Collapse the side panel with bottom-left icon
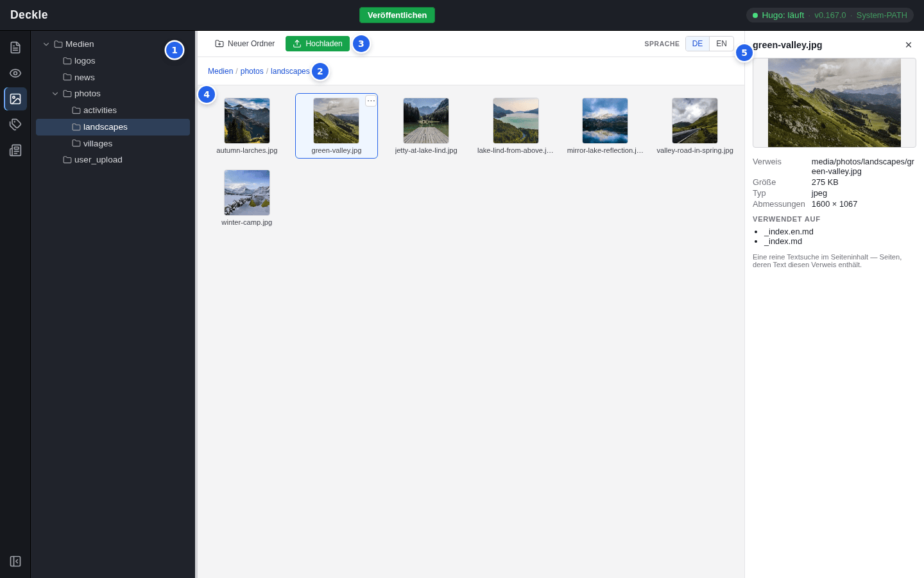Image resolution: width=924 pixels, height=578 pixels. point(15,561)
